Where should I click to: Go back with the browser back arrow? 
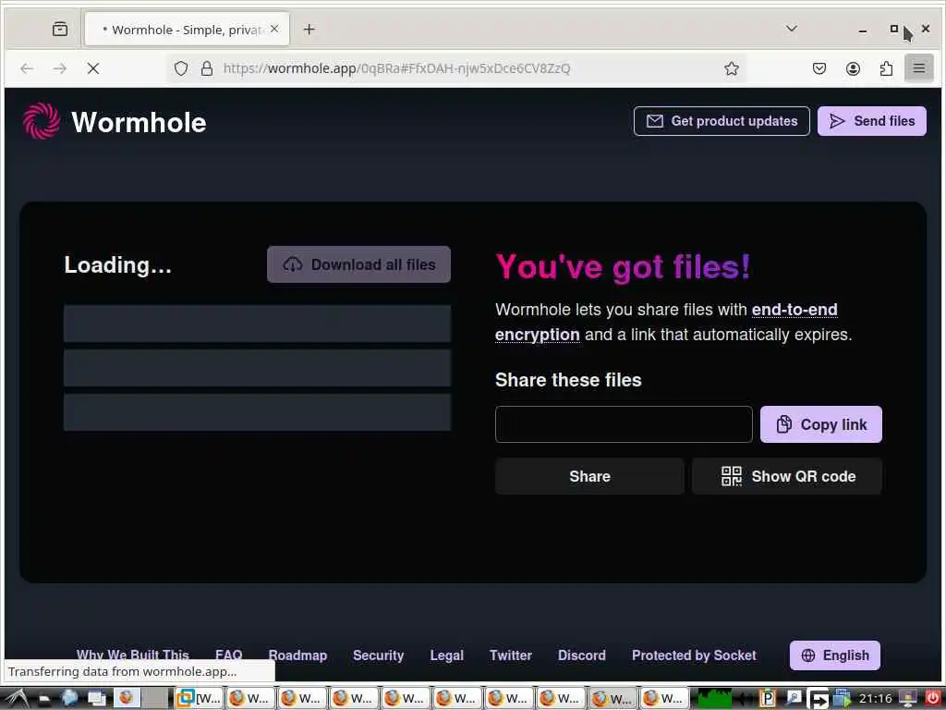tap(27, 68)
